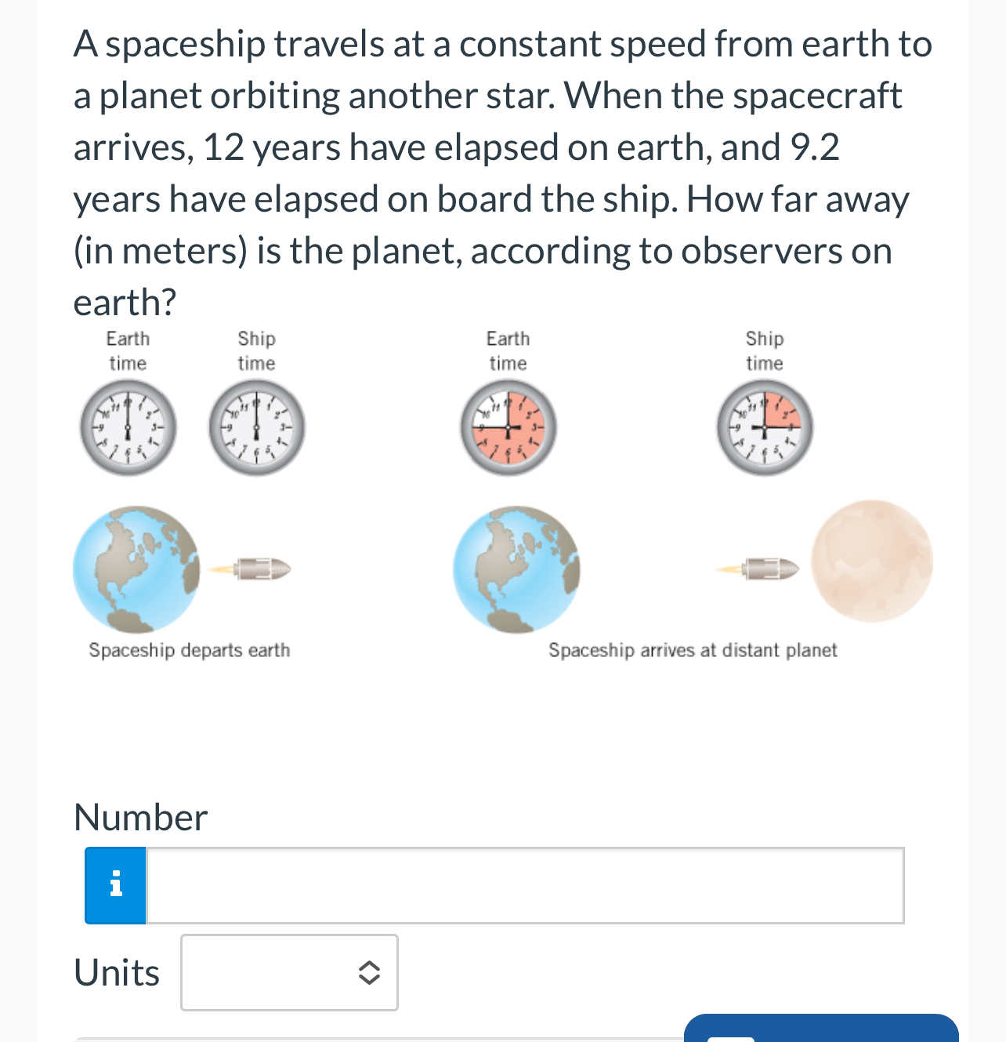
Task: Click the Number label above the answer box
Action: click(x=140, y=819)
